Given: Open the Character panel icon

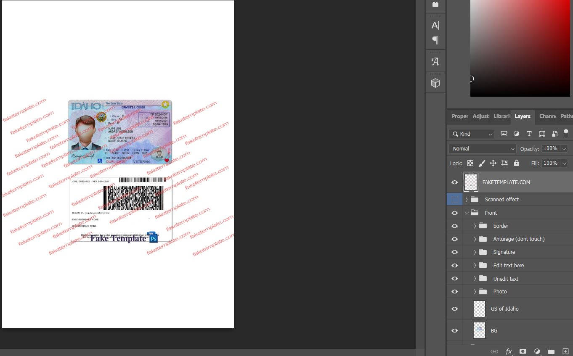Looking at the screenshot, I should 435,25.
